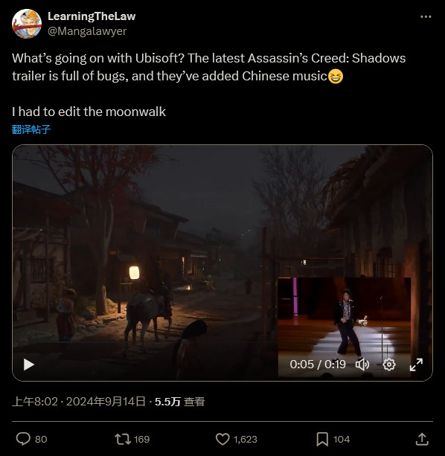The height and width of the screenshot is (456, 445).
Task: Seek on the faint video progress bar
Action: coord(222,342)
